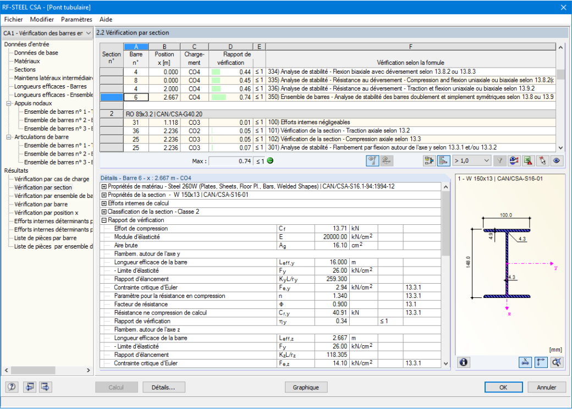Image resolution: width=572 pixels, height=409 pixels.
Task: Go to the next module window icon
Action: coord(45,387)
